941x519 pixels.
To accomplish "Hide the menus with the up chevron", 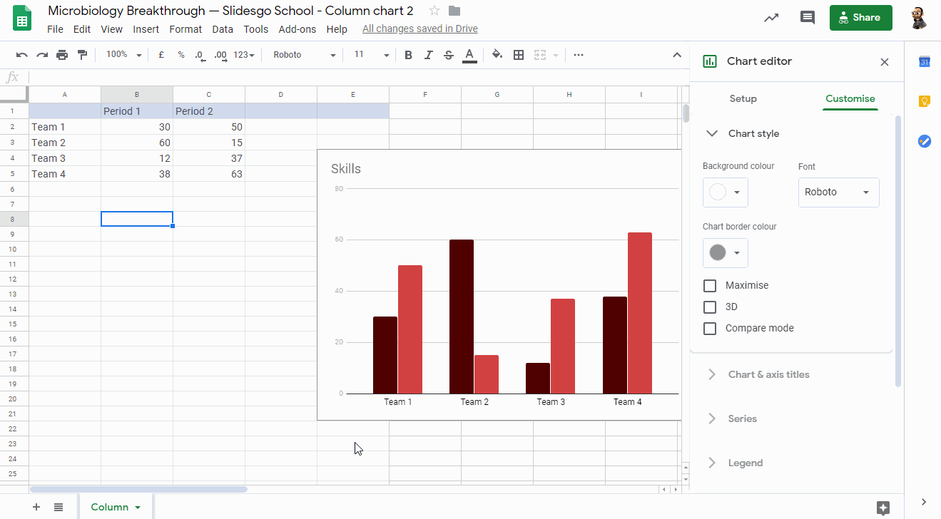I will pos(677,55).
